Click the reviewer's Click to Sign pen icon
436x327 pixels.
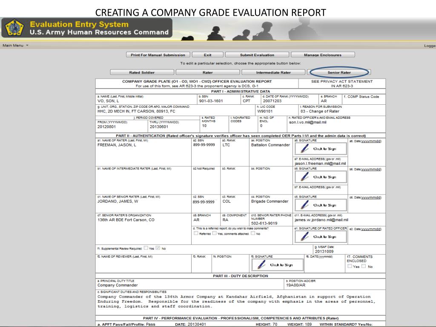[261, 265]
